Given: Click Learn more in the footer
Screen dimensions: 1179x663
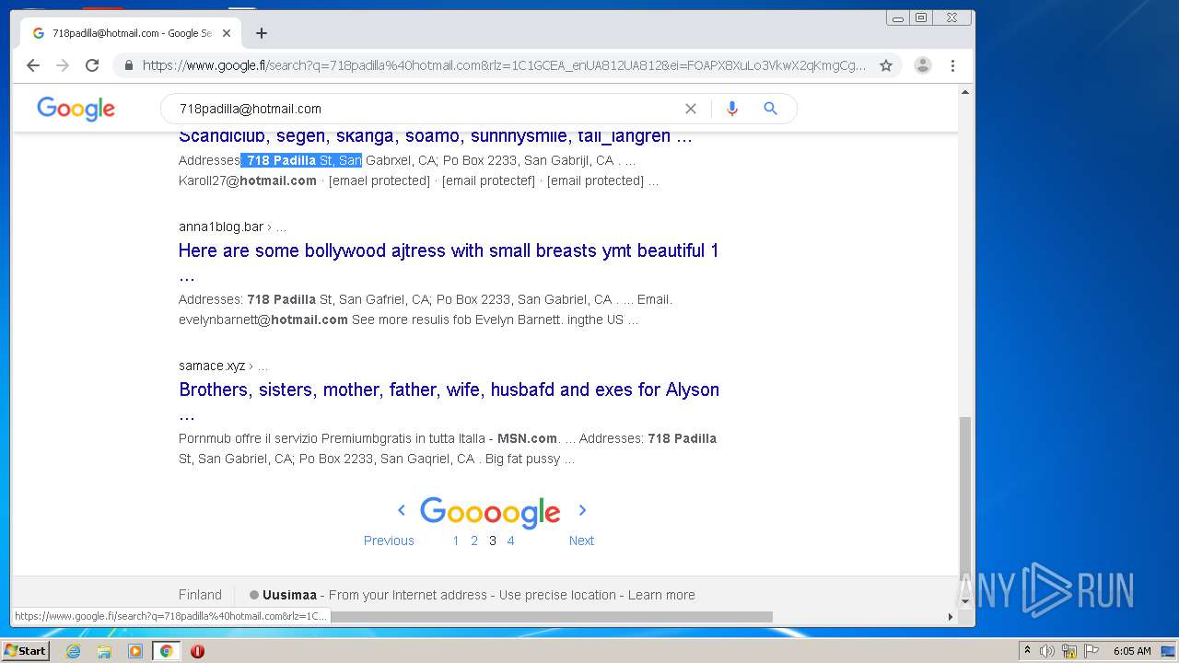Looking at the screenshot, I should (661, 595).
